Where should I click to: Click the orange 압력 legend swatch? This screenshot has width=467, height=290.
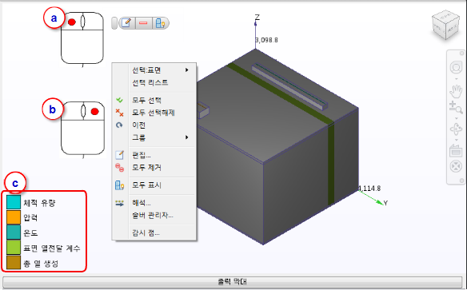[14, 217]
